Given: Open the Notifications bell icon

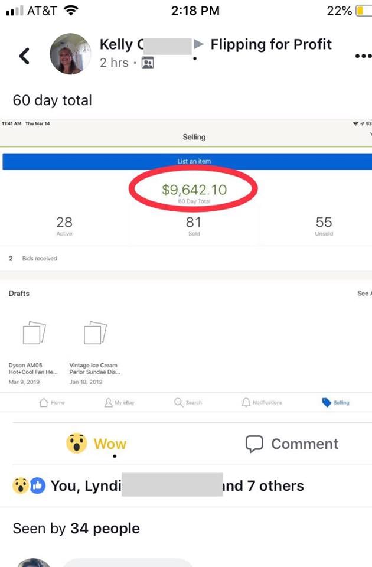Looking at the screenshot, I should coord(246,402).
